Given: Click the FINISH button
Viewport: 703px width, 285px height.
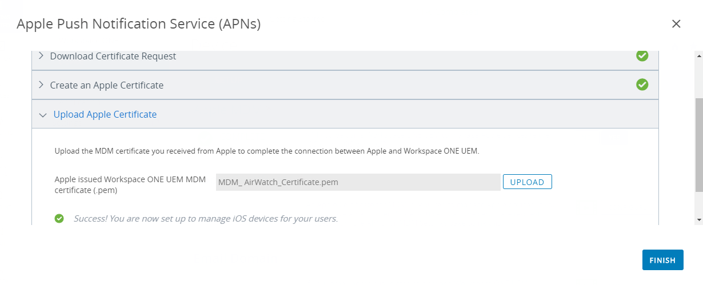Looking at the screenshot, I should [662, 260].
